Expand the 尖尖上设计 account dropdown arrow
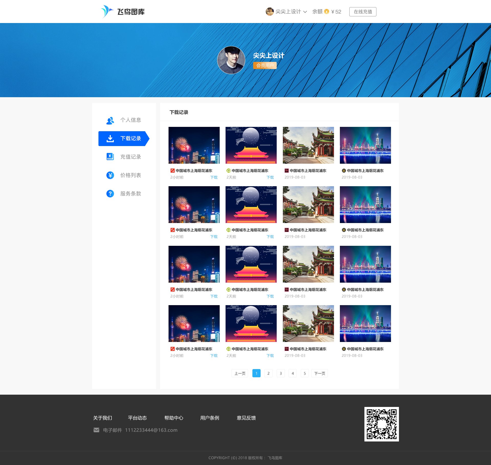 pos(305,12)
